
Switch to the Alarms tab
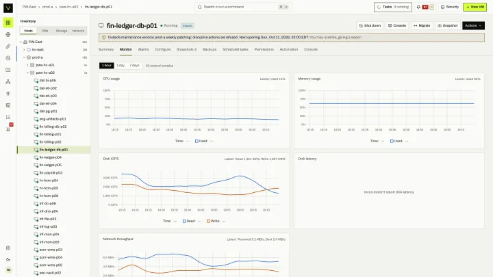(x=143, y=49)
